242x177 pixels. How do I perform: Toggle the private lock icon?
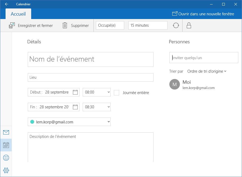(x=189, y=25)
